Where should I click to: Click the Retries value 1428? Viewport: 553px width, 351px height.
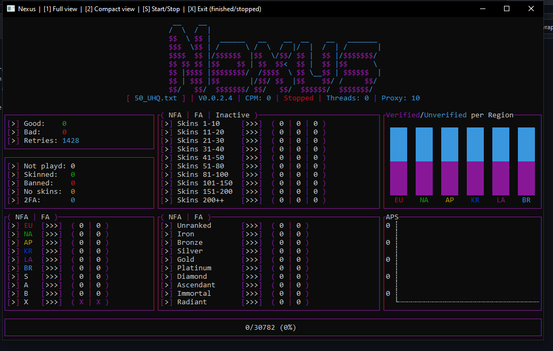pos(71,140)
